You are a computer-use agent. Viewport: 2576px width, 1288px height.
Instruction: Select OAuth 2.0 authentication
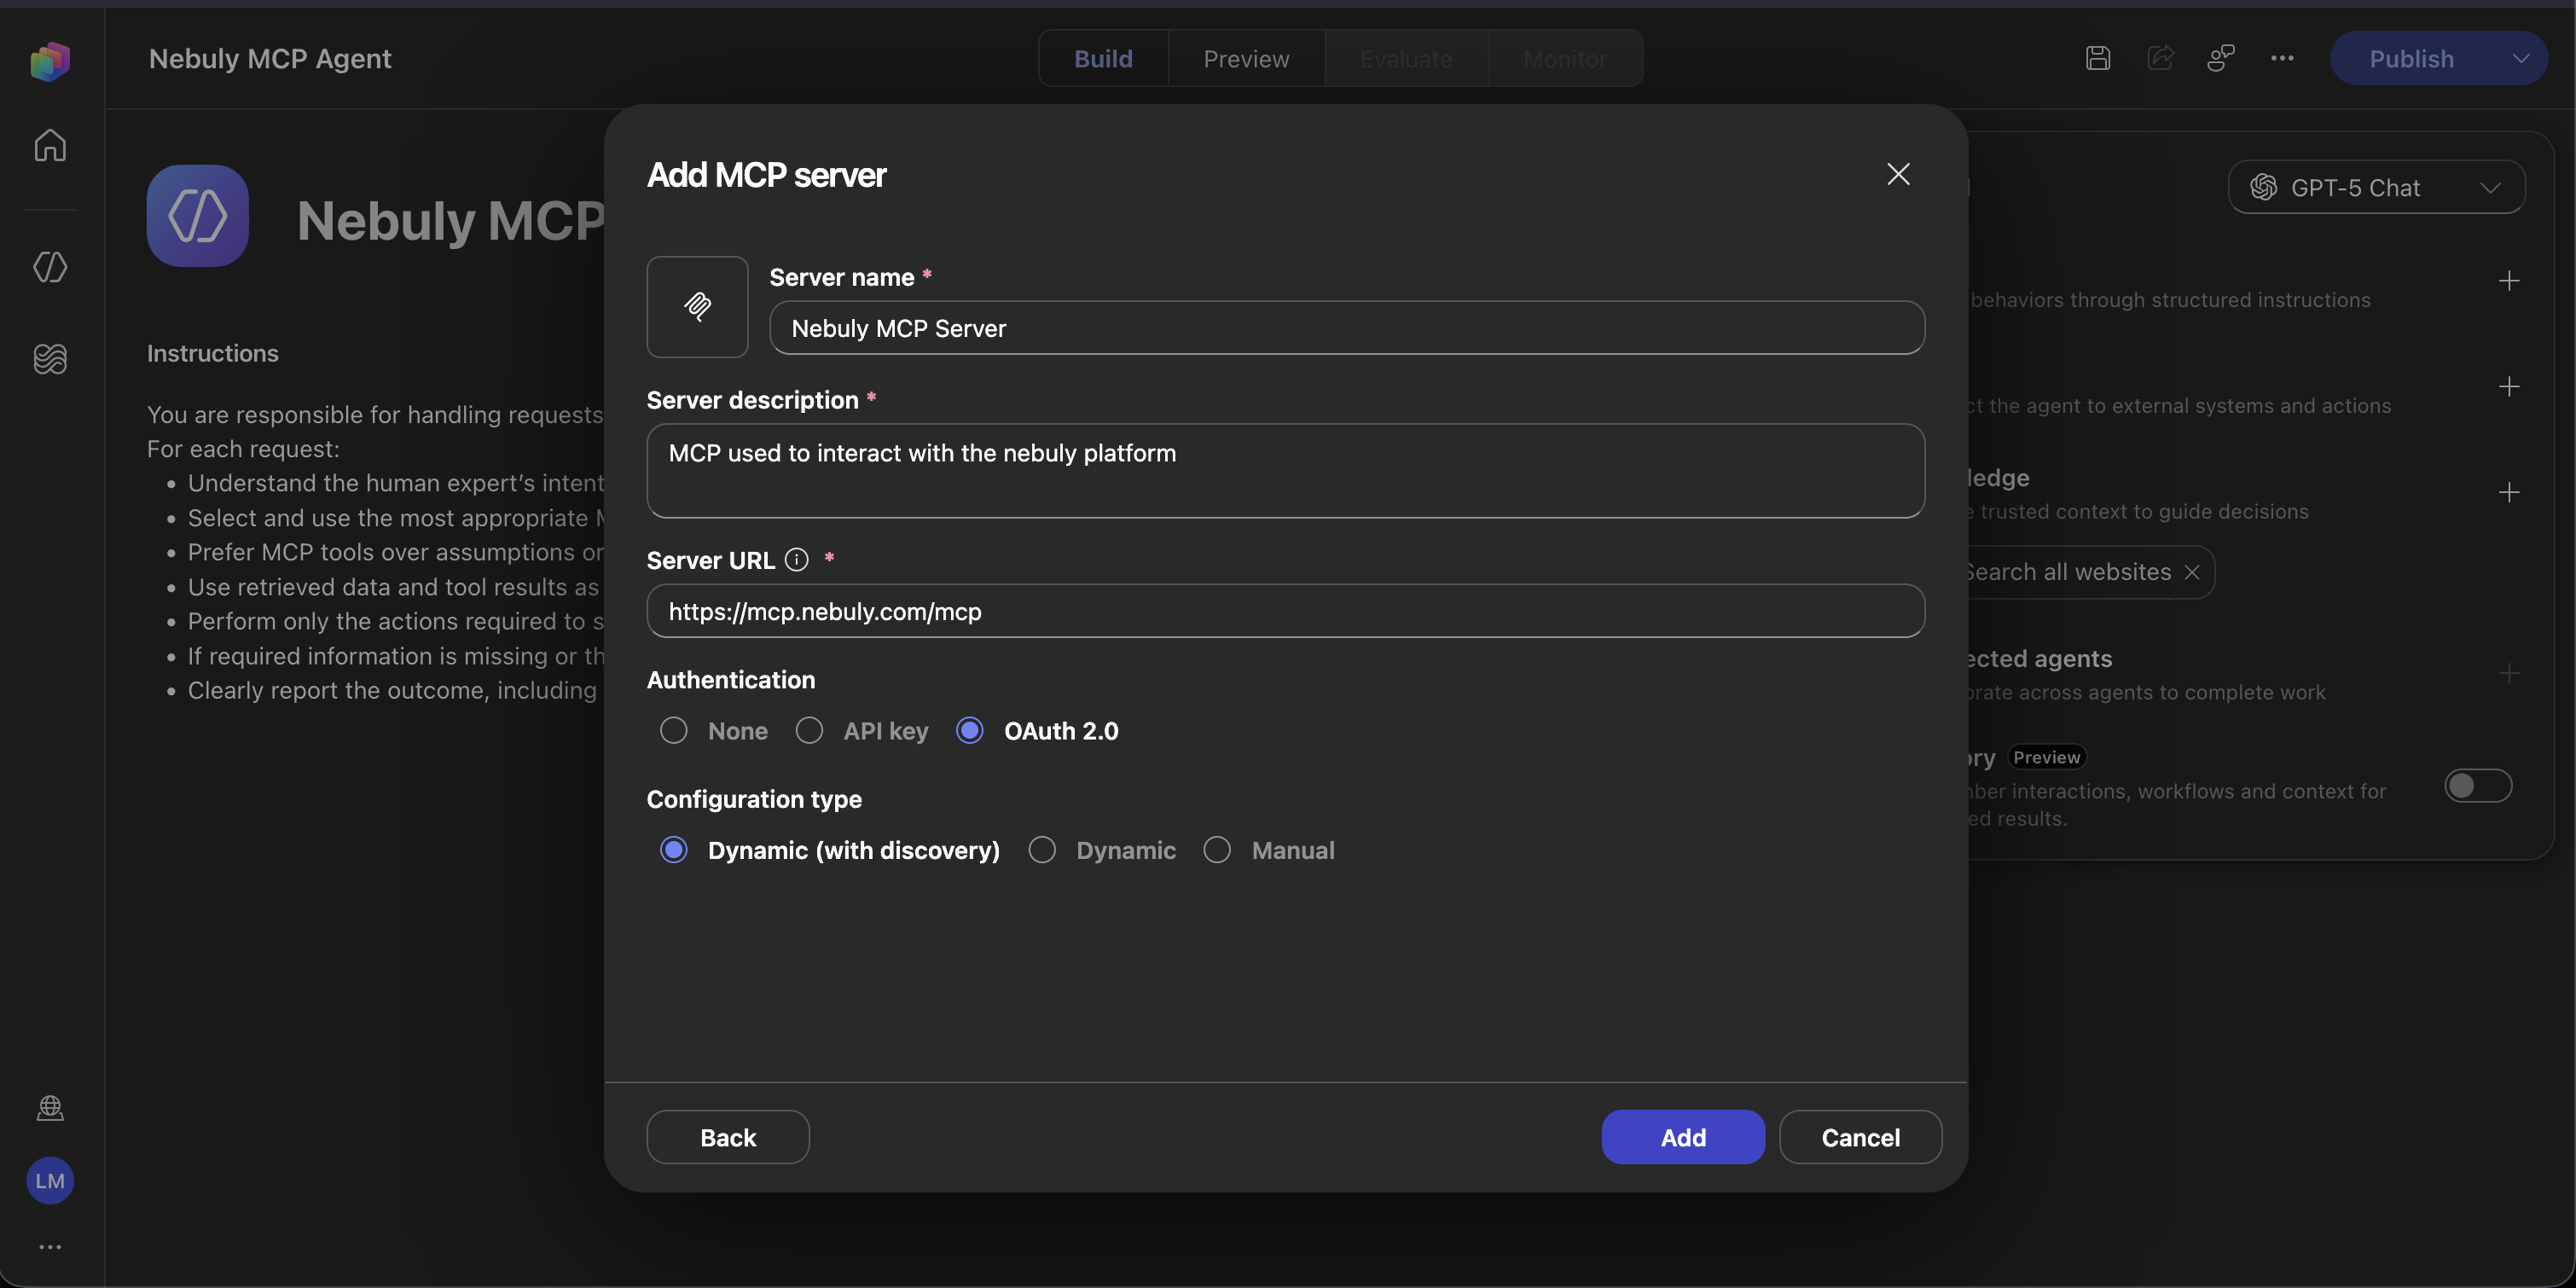(x=970, y=731)
